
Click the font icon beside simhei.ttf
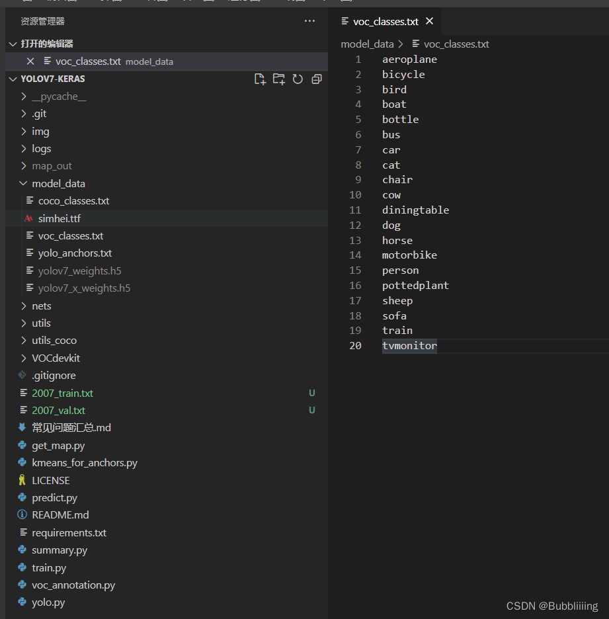28,218
